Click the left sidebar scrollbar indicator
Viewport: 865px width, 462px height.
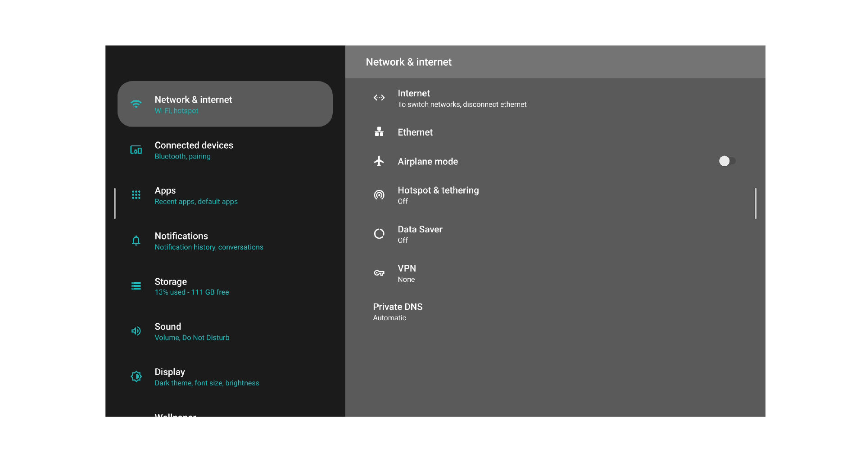pyautogui.click(x=115, y=203)
